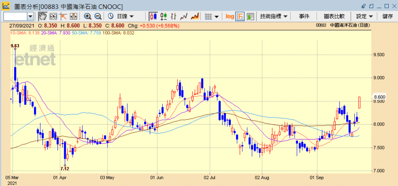Viewport: 398px width, 186px height.
Task: Toggle the green arrow panel button
Action: [x=250, y=16]
